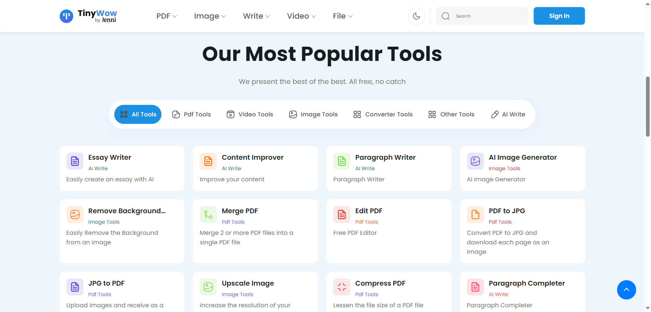Click the Sign In button
Screen dimensions: 651x312
click(559, 16)
